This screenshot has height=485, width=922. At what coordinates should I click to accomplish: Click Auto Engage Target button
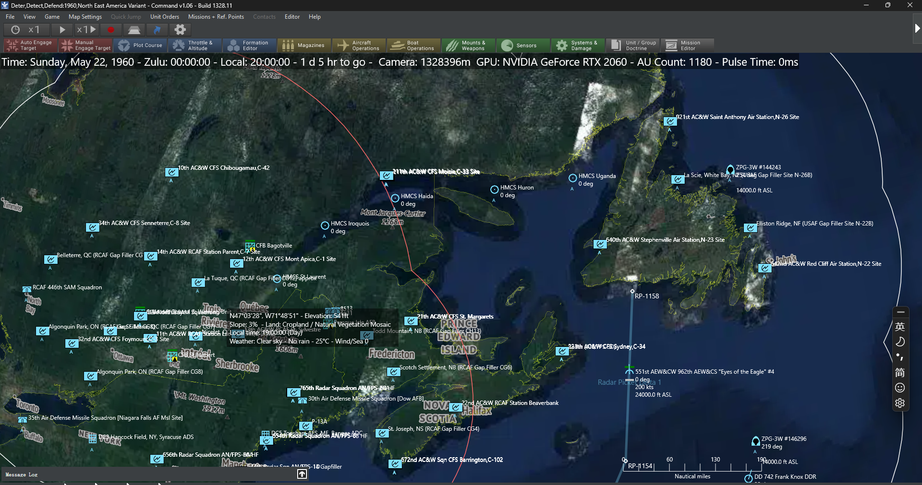tap(31, 46)
